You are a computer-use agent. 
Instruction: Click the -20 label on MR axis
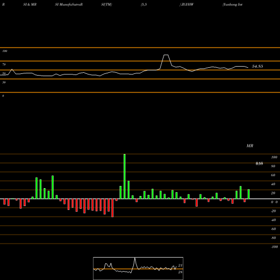[x=273, y=211]
